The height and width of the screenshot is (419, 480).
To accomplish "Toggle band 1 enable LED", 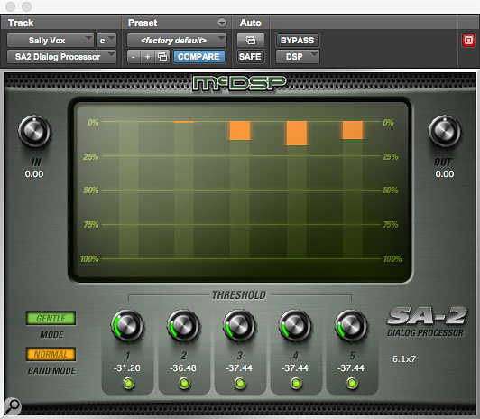I will [128, 383].
